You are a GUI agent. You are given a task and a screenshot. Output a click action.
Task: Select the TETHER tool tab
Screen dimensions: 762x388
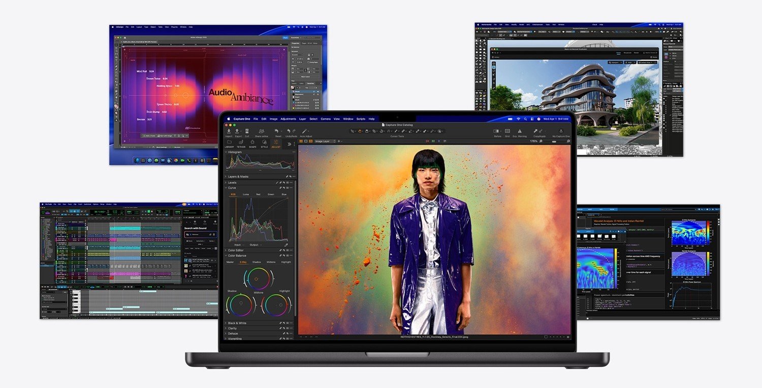tap(241, 144)
